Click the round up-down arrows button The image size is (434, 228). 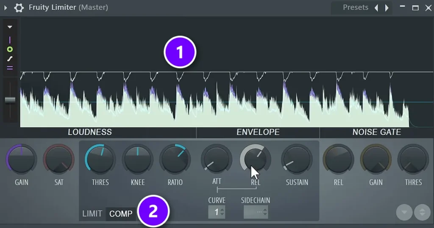422,212
